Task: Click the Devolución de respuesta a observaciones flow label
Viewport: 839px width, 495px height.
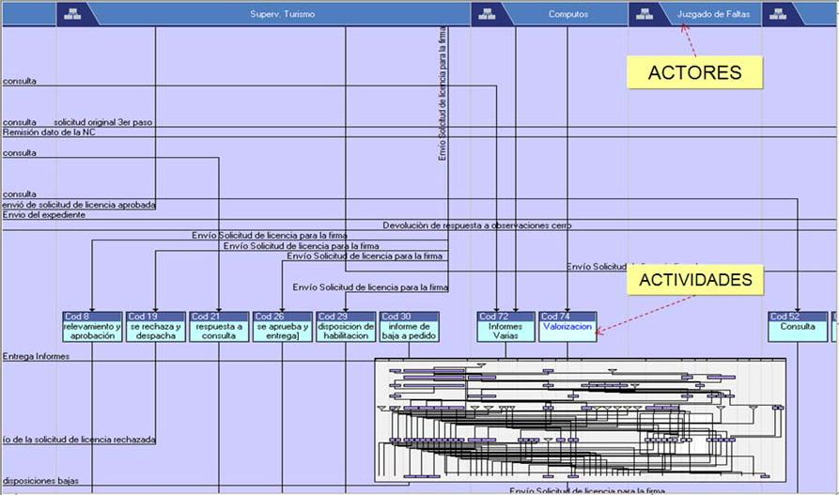Action: pos(476,225)
